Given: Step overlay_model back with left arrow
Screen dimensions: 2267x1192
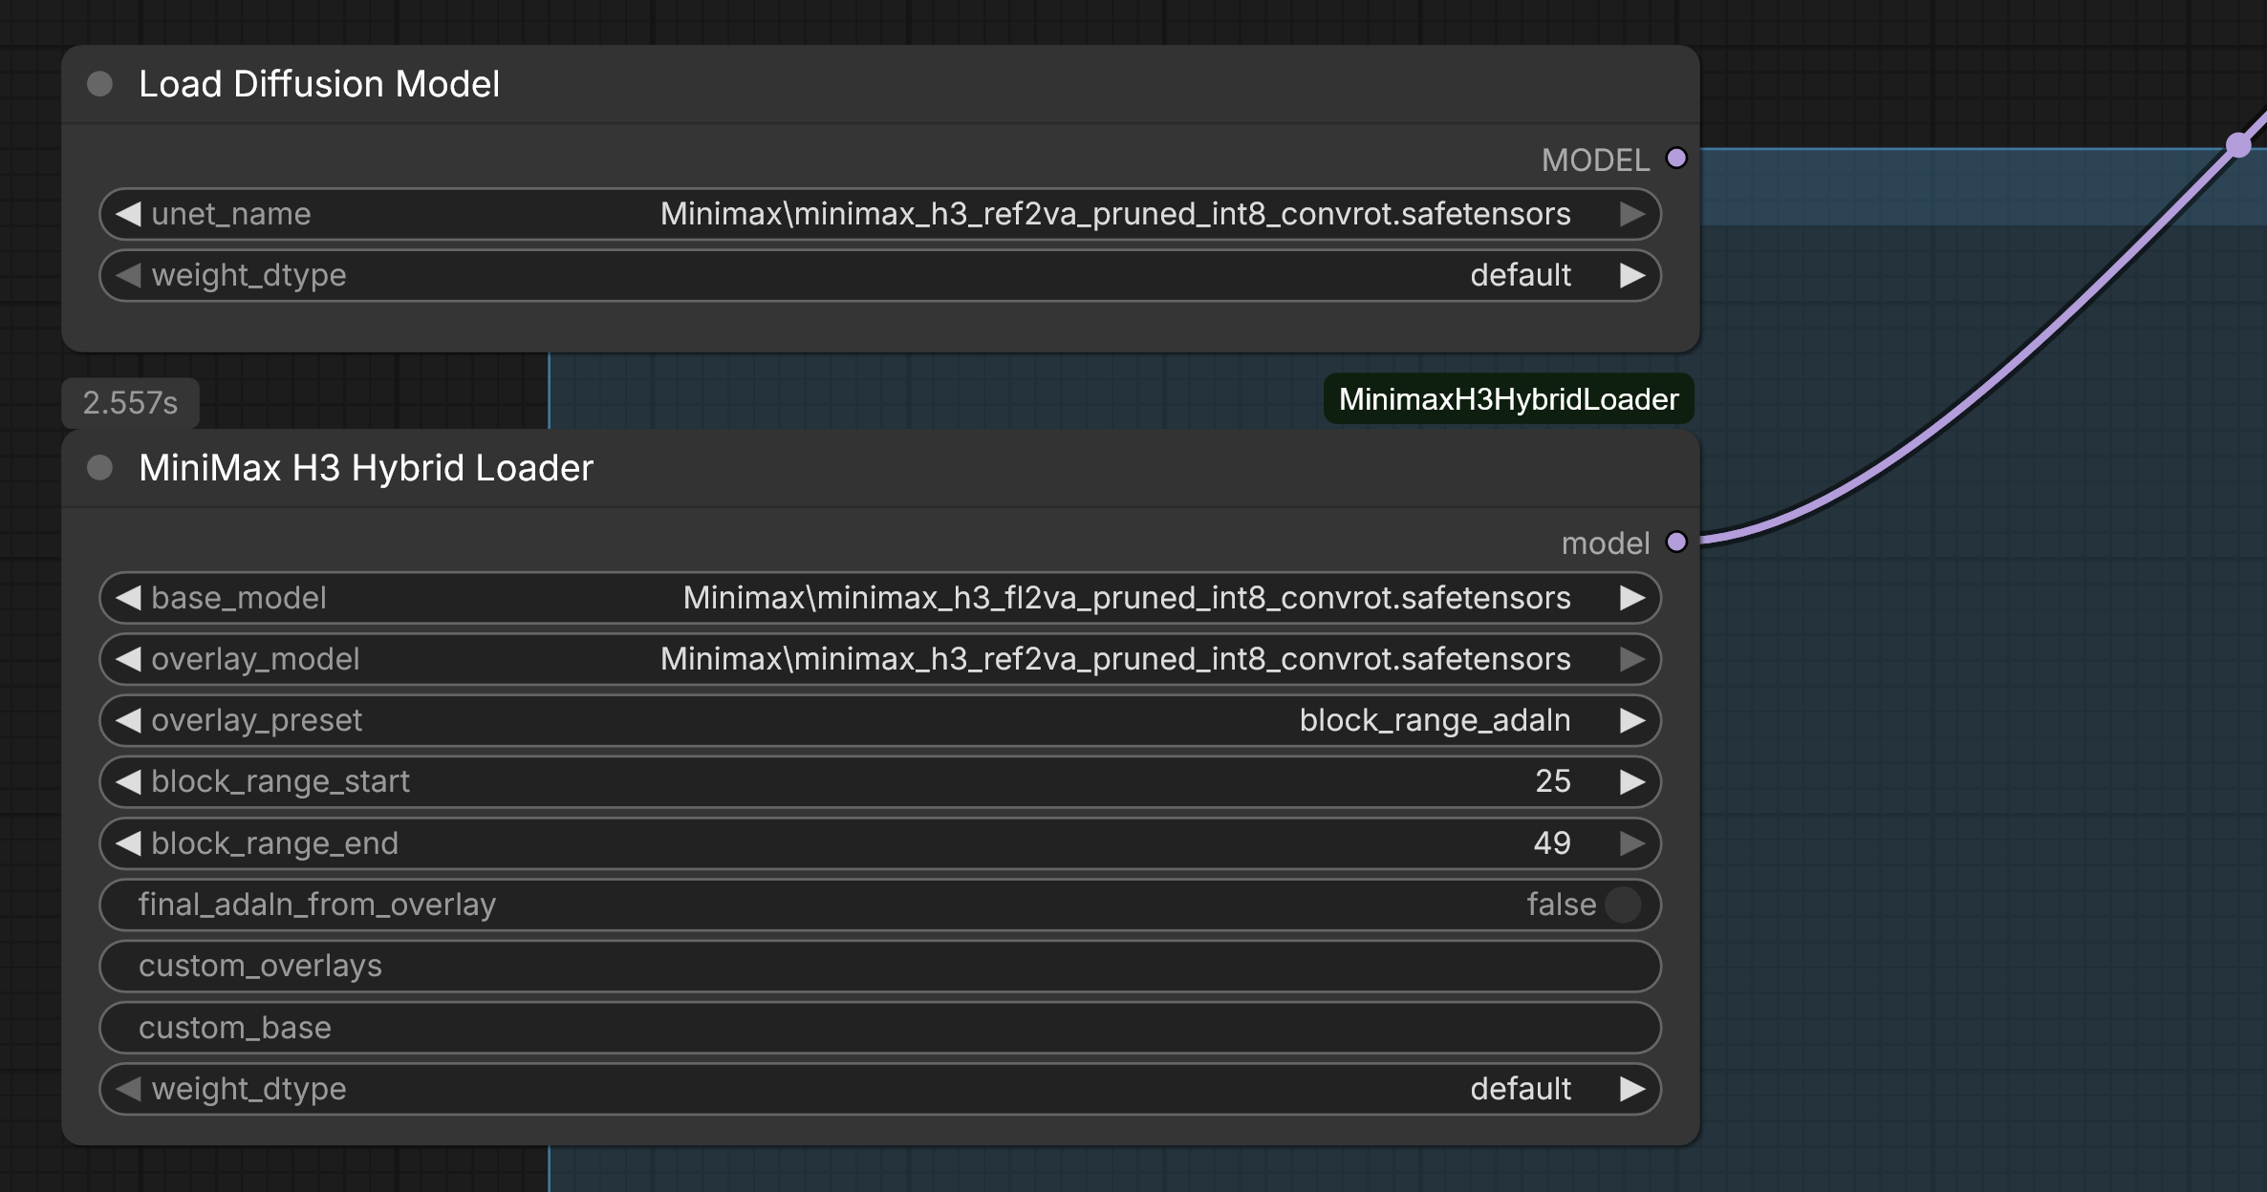Looking at the screenshot, I should (128, 659).
